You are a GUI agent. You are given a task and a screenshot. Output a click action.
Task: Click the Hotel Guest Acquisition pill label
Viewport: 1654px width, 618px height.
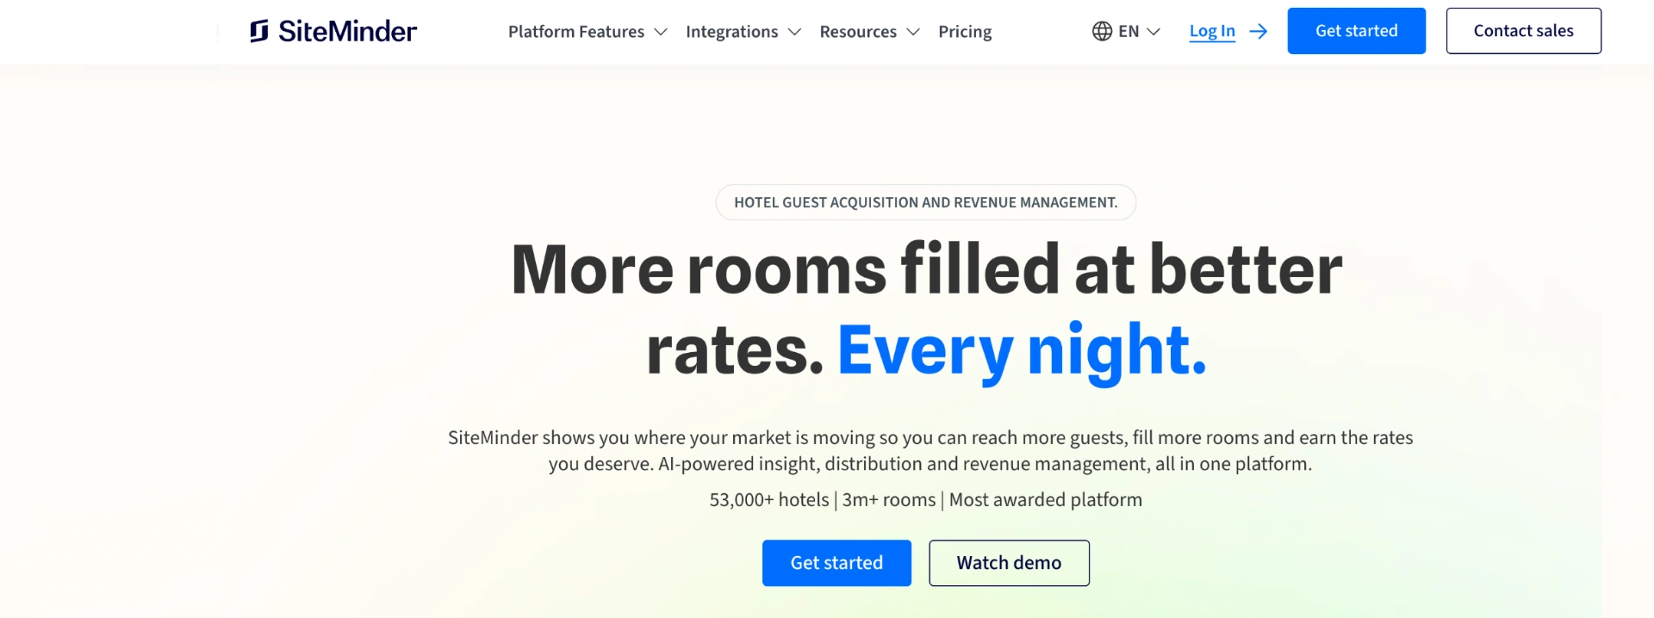click(x=926, y=202)
